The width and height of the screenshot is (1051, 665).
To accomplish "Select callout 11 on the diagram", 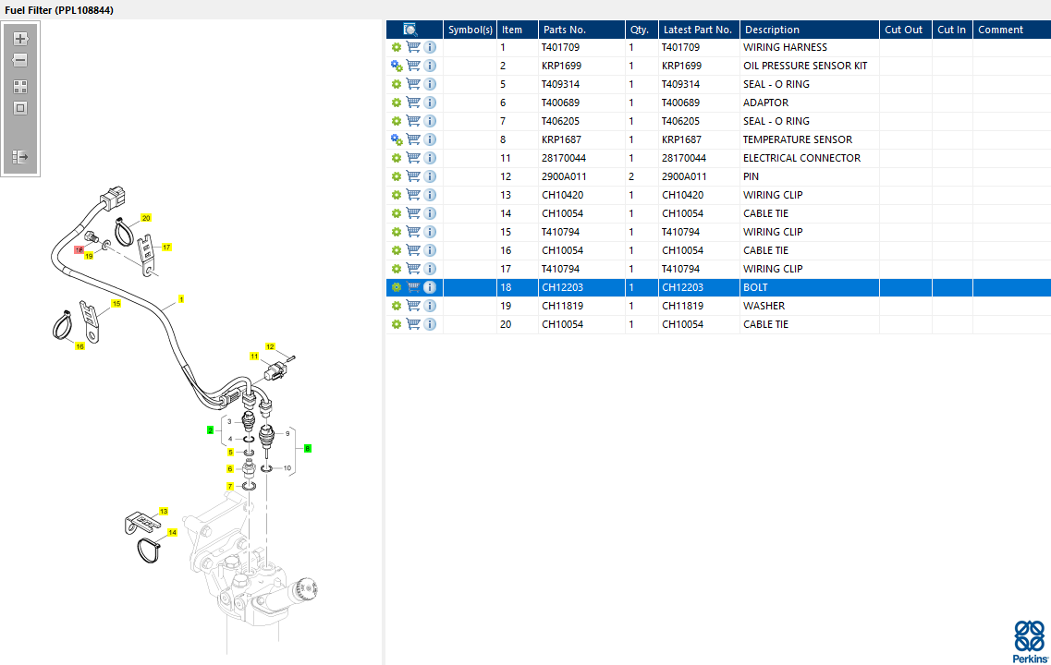I will pos(254,357).
